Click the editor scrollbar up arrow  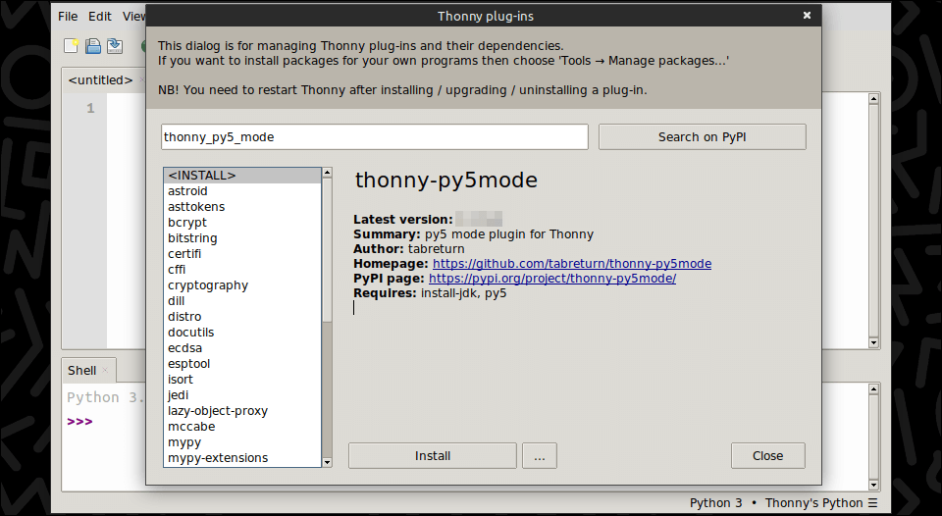[x=873, y=98]
